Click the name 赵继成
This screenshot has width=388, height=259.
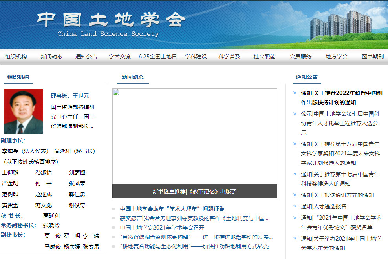44,194
